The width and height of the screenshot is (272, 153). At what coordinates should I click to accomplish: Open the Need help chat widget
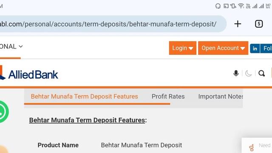(x=257, y=145)
